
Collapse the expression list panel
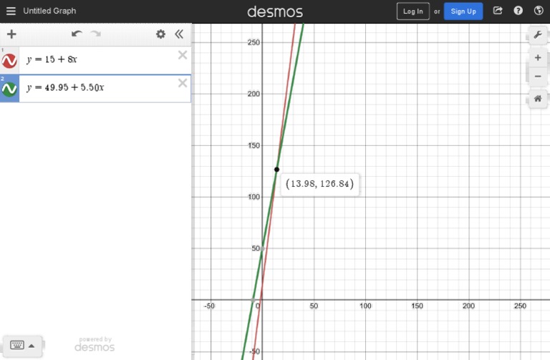click(x=179, y=34)
